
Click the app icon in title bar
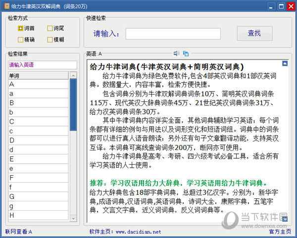pyautogui.click(x=6, y=6)
